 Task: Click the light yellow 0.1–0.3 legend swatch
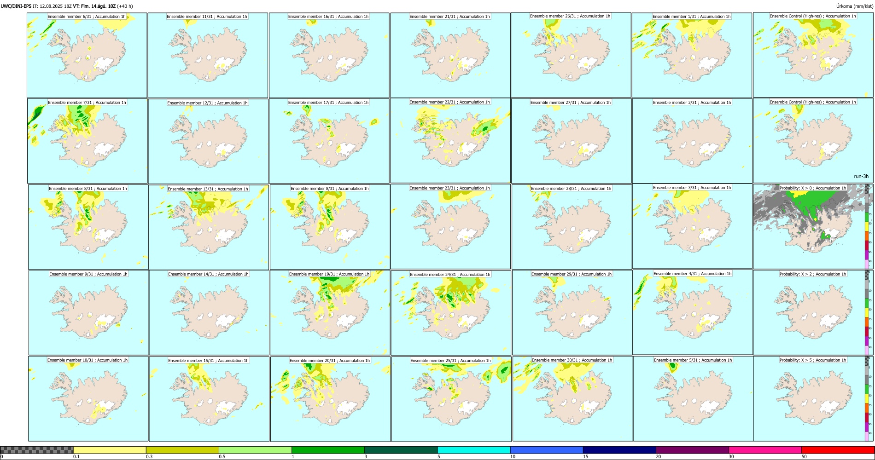click(110, 450)
